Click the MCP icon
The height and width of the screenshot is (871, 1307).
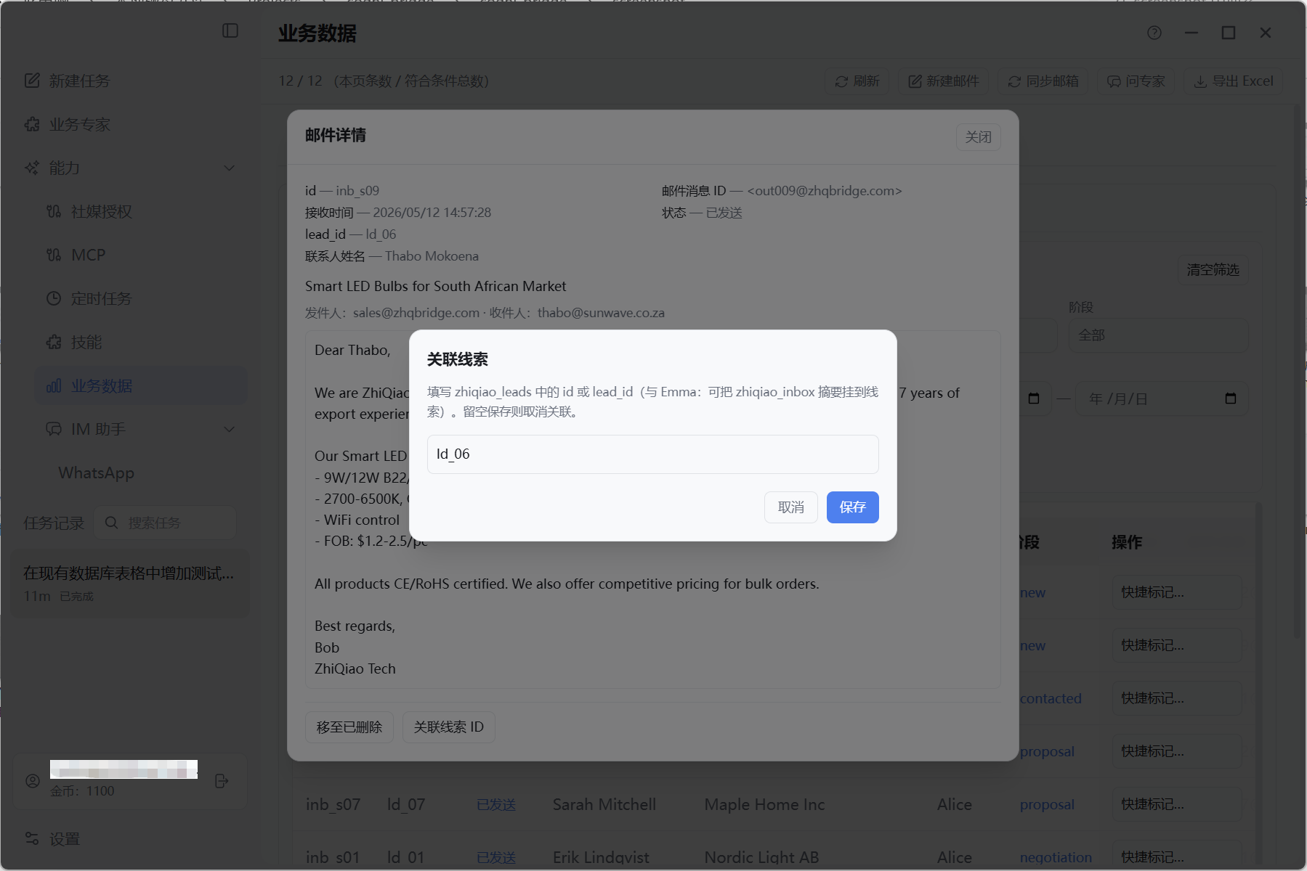click(x=54, y=255)
